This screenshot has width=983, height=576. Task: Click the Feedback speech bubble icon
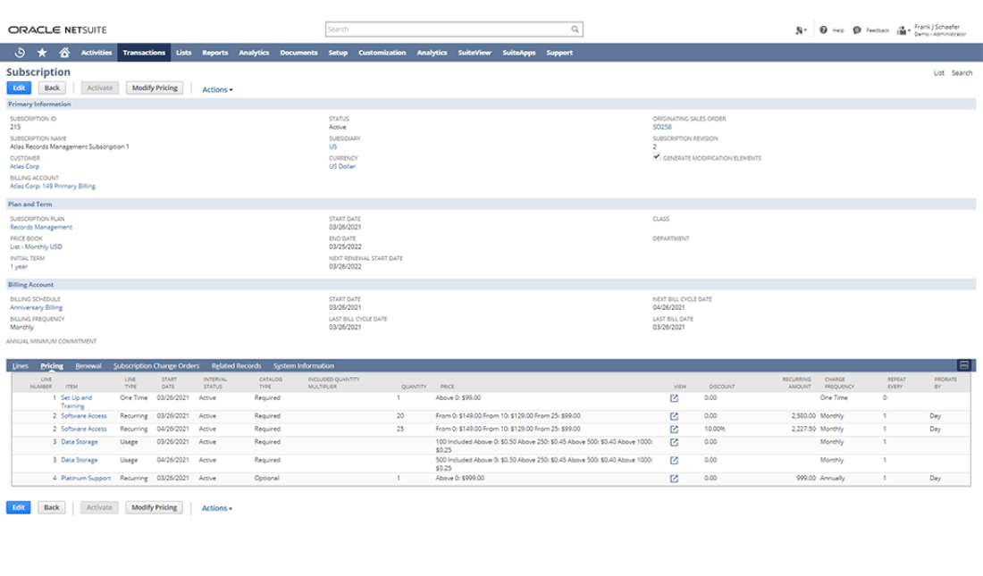click(x=857, y=30)
